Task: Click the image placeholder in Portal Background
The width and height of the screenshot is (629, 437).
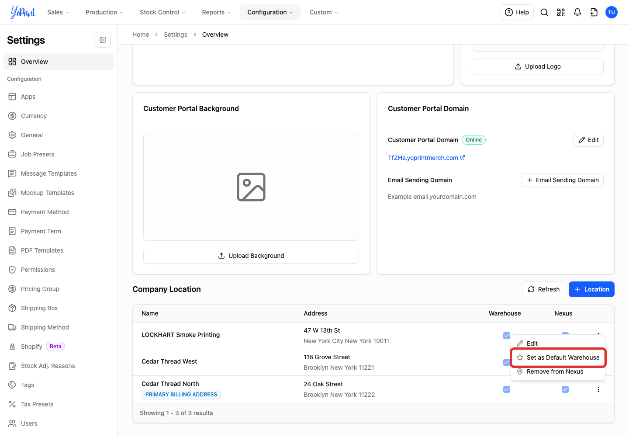Action: click(x=251, y=187)
